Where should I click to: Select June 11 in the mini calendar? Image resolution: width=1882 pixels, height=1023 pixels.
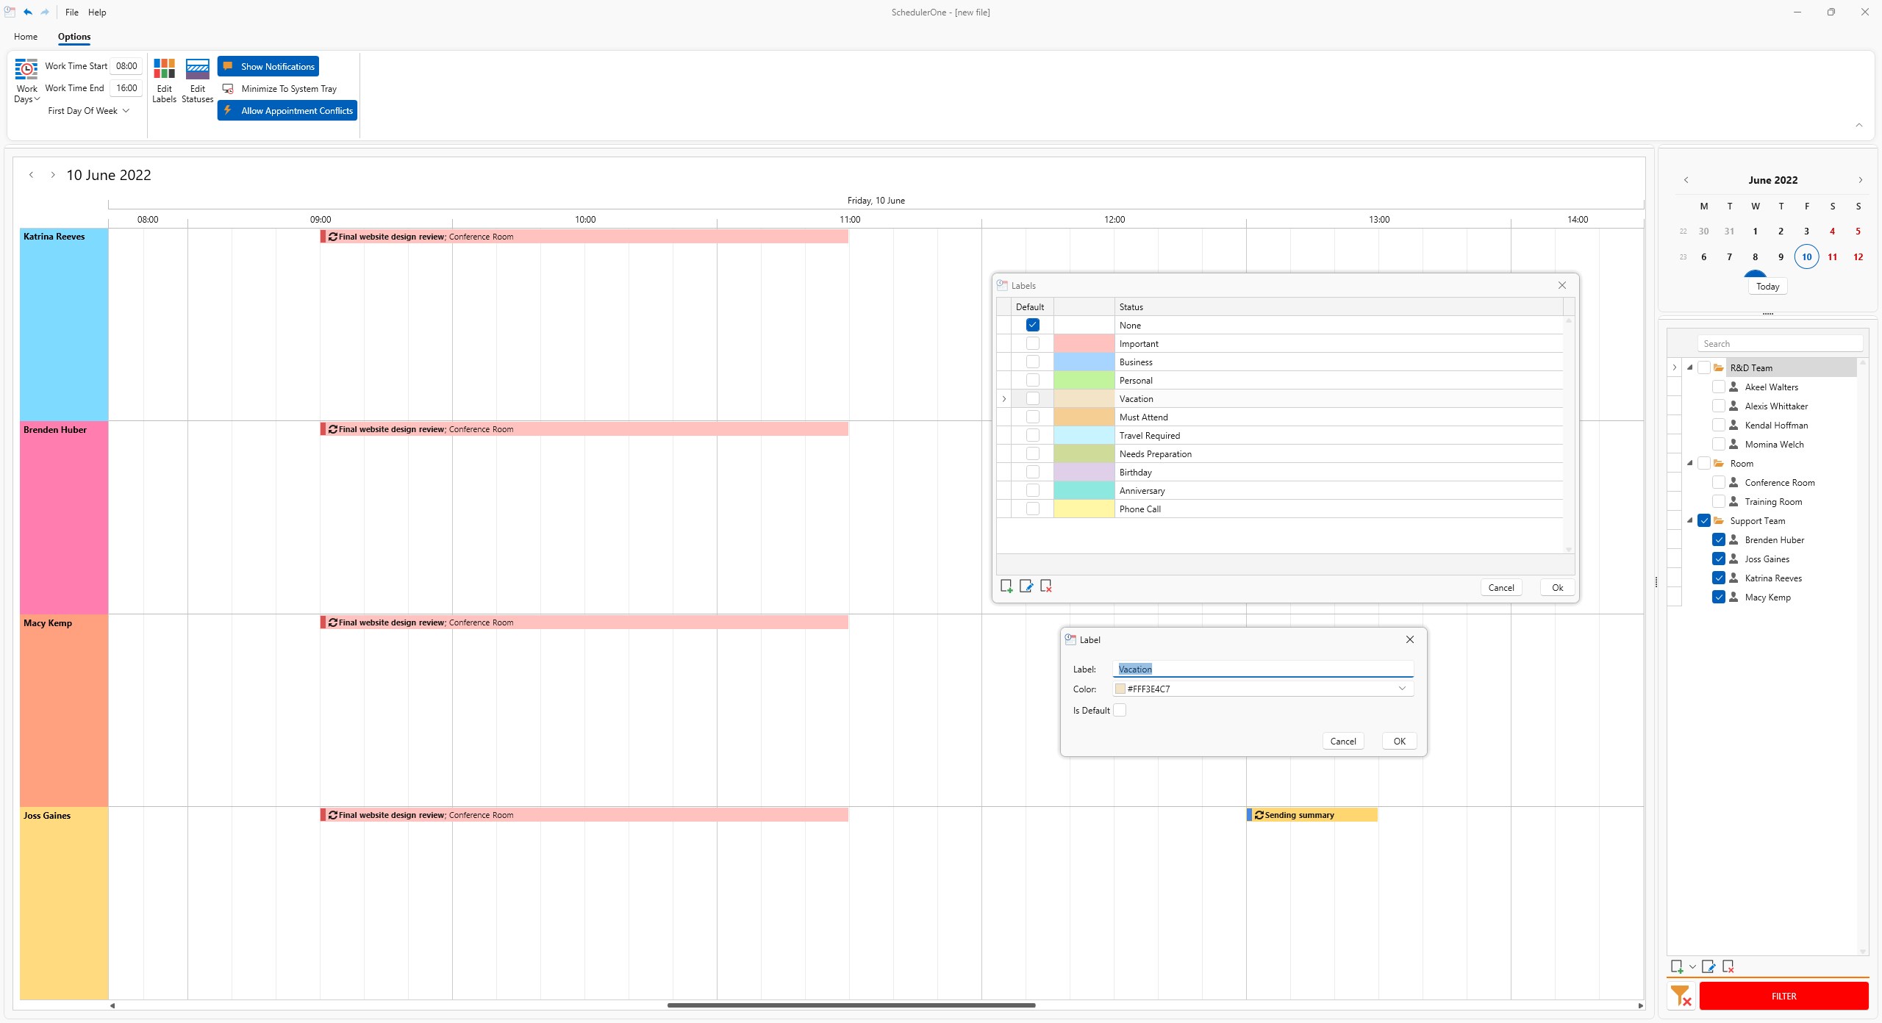[x=1831, y=256]
